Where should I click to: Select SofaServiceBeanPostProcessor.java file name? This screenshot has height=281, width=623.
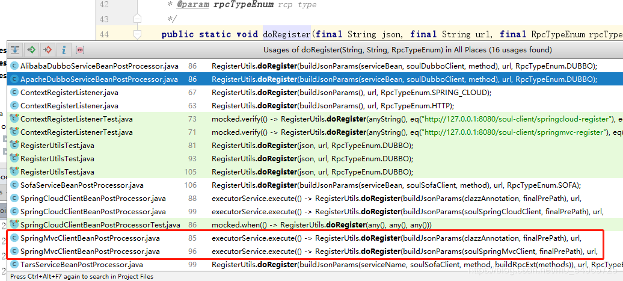point(82,185)
